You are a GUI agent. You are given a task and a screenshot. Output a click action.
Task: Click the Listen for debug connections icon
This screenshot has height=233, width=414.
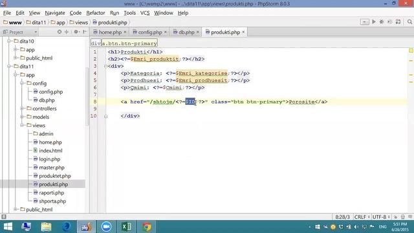[x=398, y=22]
